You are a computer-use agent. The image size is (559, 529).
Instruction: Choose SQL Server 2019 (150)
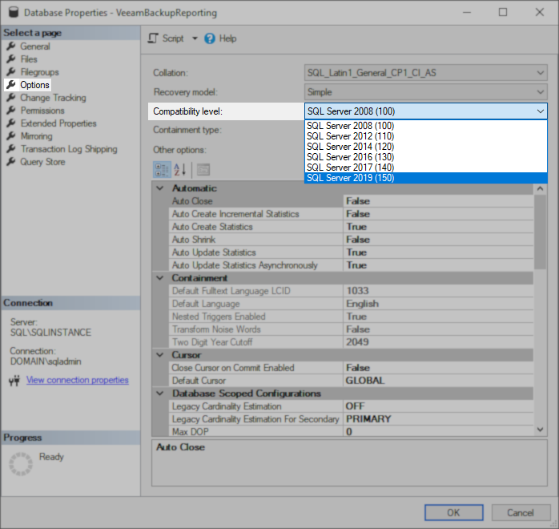pos(426,178)
